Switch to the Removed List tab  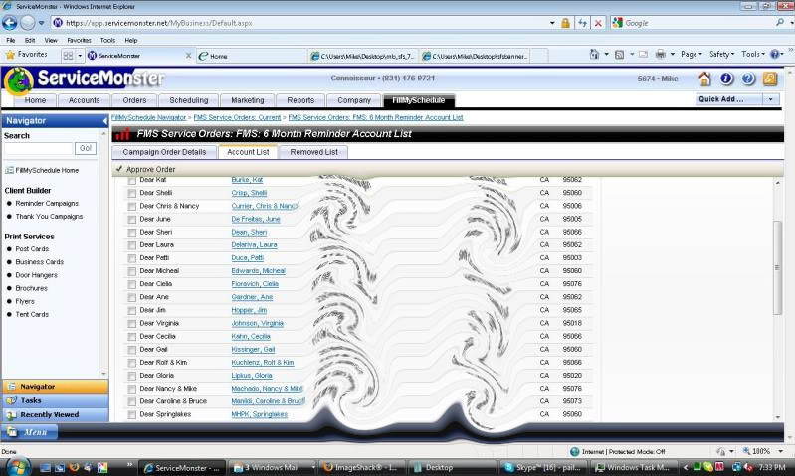pyautogui.click(x=313, y=152)
